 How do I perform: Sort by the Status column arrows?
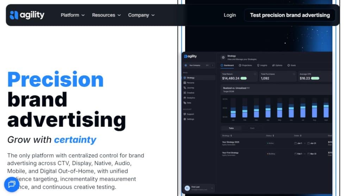tap(273, 136)
